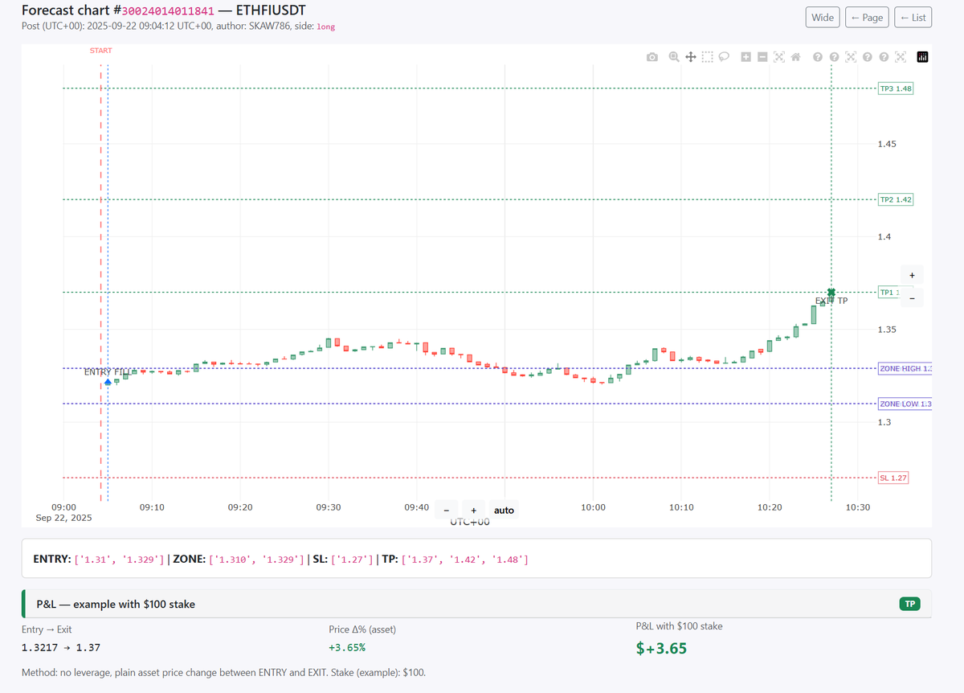Click the tall green candle near EXIT TP
The height and width of the screenshot is (693, 964).
[x=814, y=314]
